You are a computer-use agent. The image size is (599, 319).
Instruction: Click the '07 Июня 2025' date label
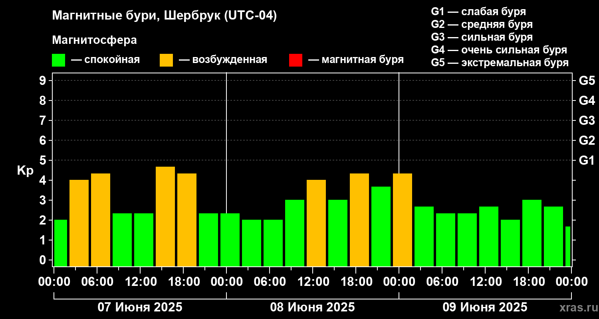coord(140,307)
